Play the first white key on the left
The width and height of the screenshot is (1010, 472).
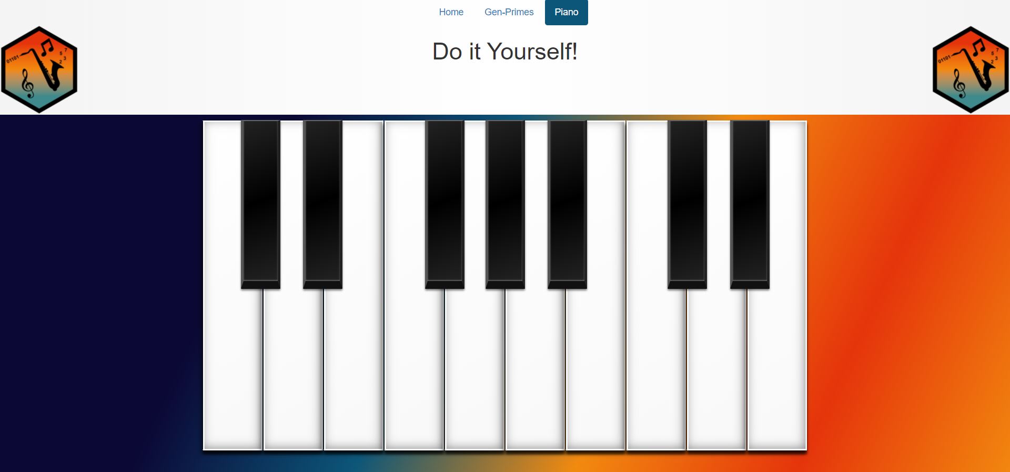(x=233, y=368)
